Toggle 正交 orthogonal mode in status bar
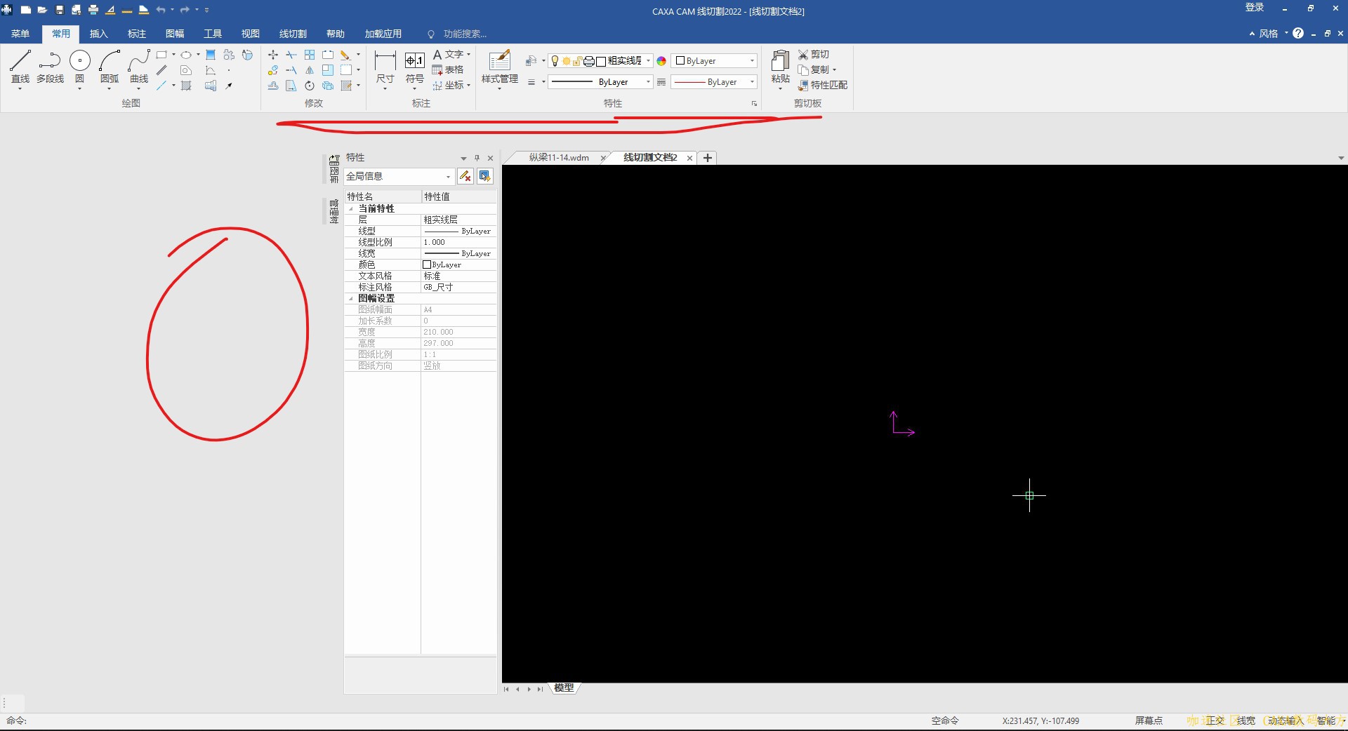Screen dimensions: 1348x731 (1215, 720)
